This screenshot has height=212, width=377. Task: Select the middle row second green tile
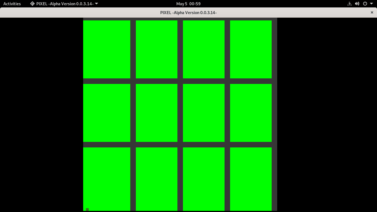[x=157, y=113]
